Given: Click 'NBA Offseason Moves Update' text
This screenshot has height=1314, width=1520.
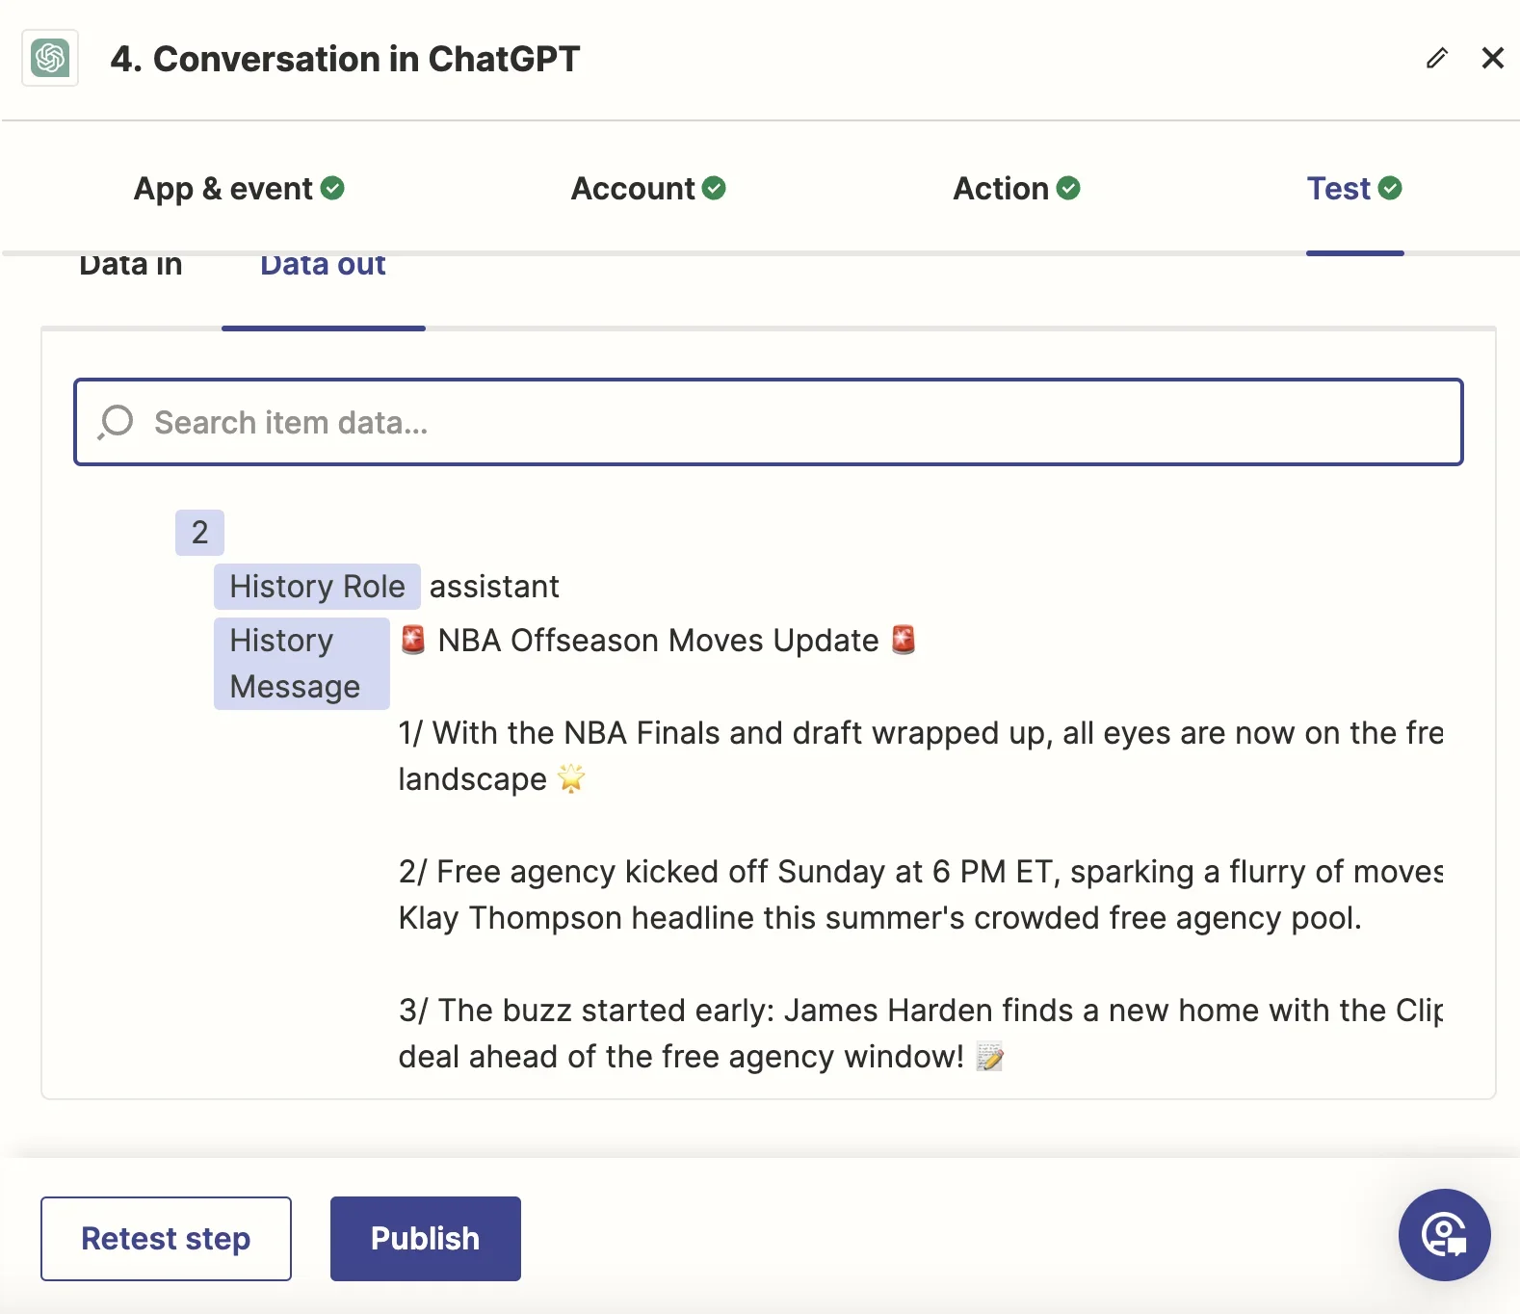Looking at the screenshot, I should tap(658, 641).
